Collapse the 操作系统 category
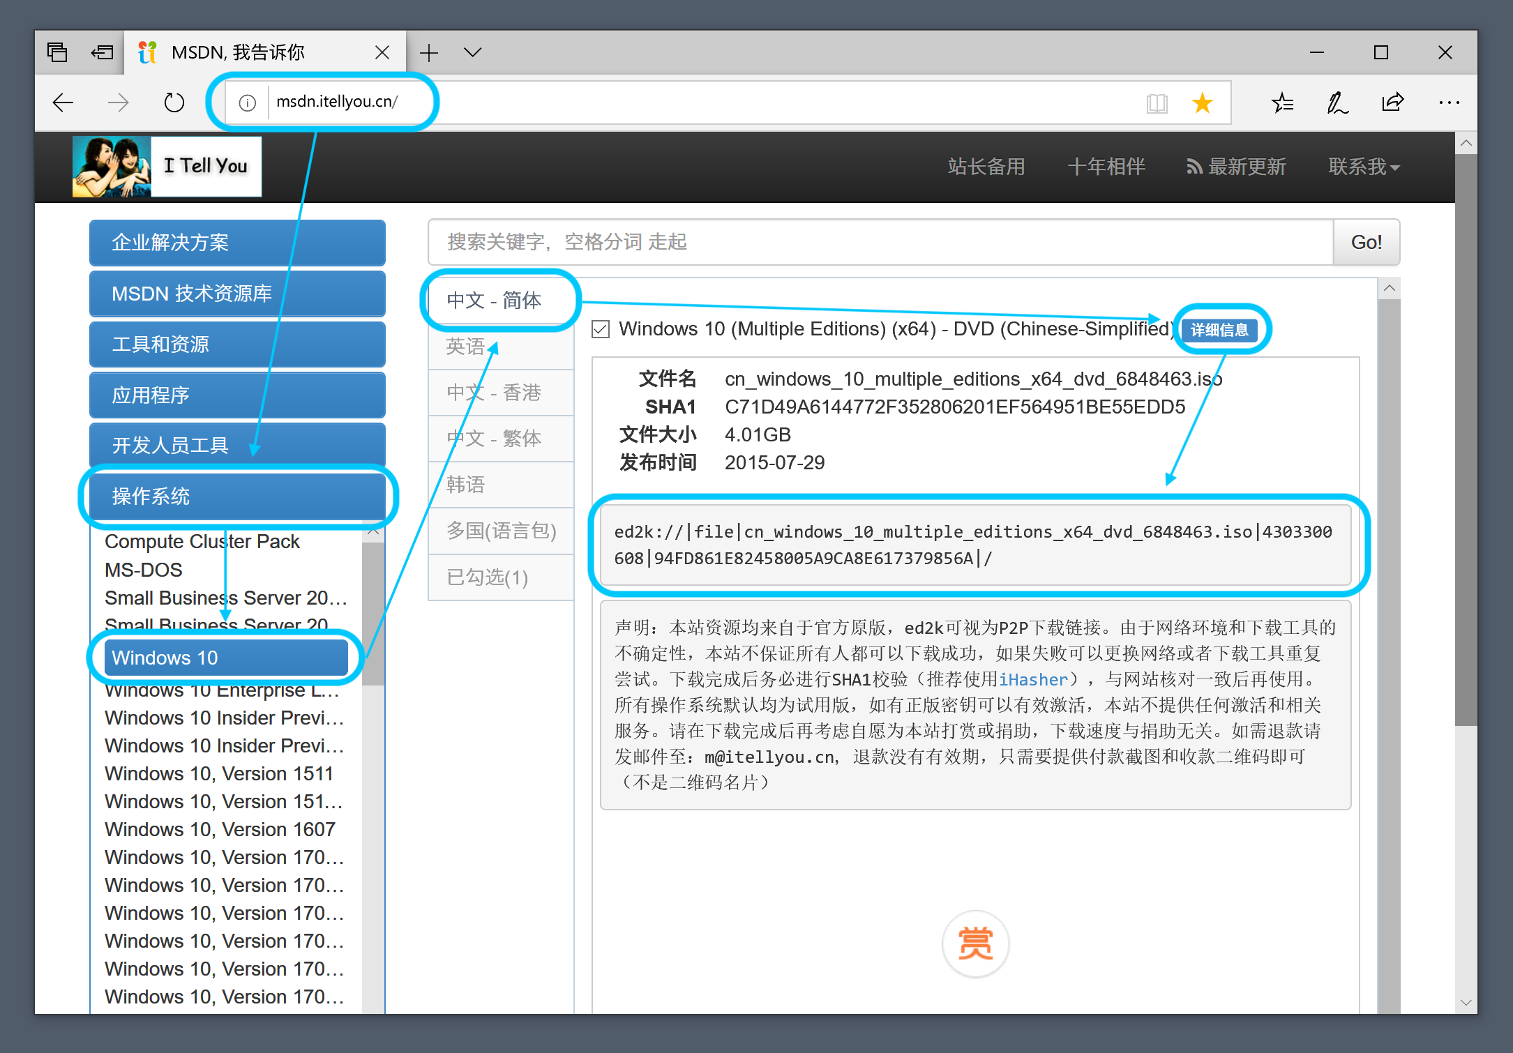Viewport: 1513px width, 1053px height. click(237, 496)
